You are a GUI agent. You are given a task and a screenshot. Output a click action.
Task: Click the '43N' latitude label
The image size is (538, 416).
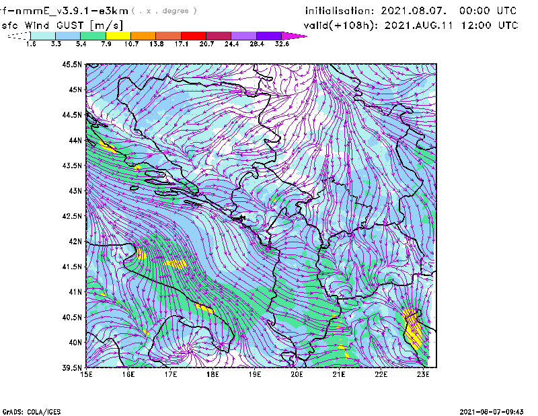(75, 190)
